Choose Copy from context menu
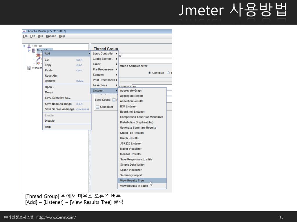The image size is (297, 222). [x=67, y=65]
